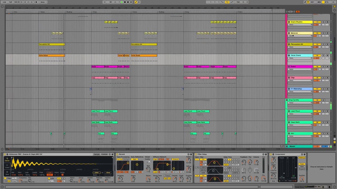Collapse the Verse Snare track
The width and height of the screenshot is (337, 189).
click(x=289, y=55)
